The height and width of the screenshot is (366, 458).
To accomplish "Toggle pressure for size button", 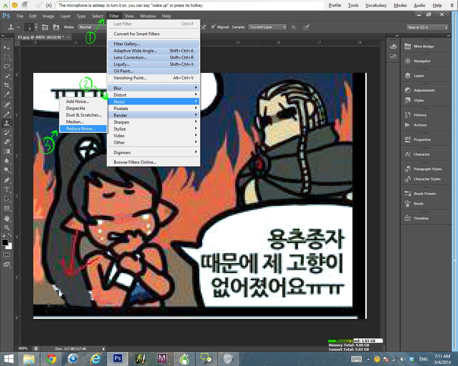I will (306, 27).
